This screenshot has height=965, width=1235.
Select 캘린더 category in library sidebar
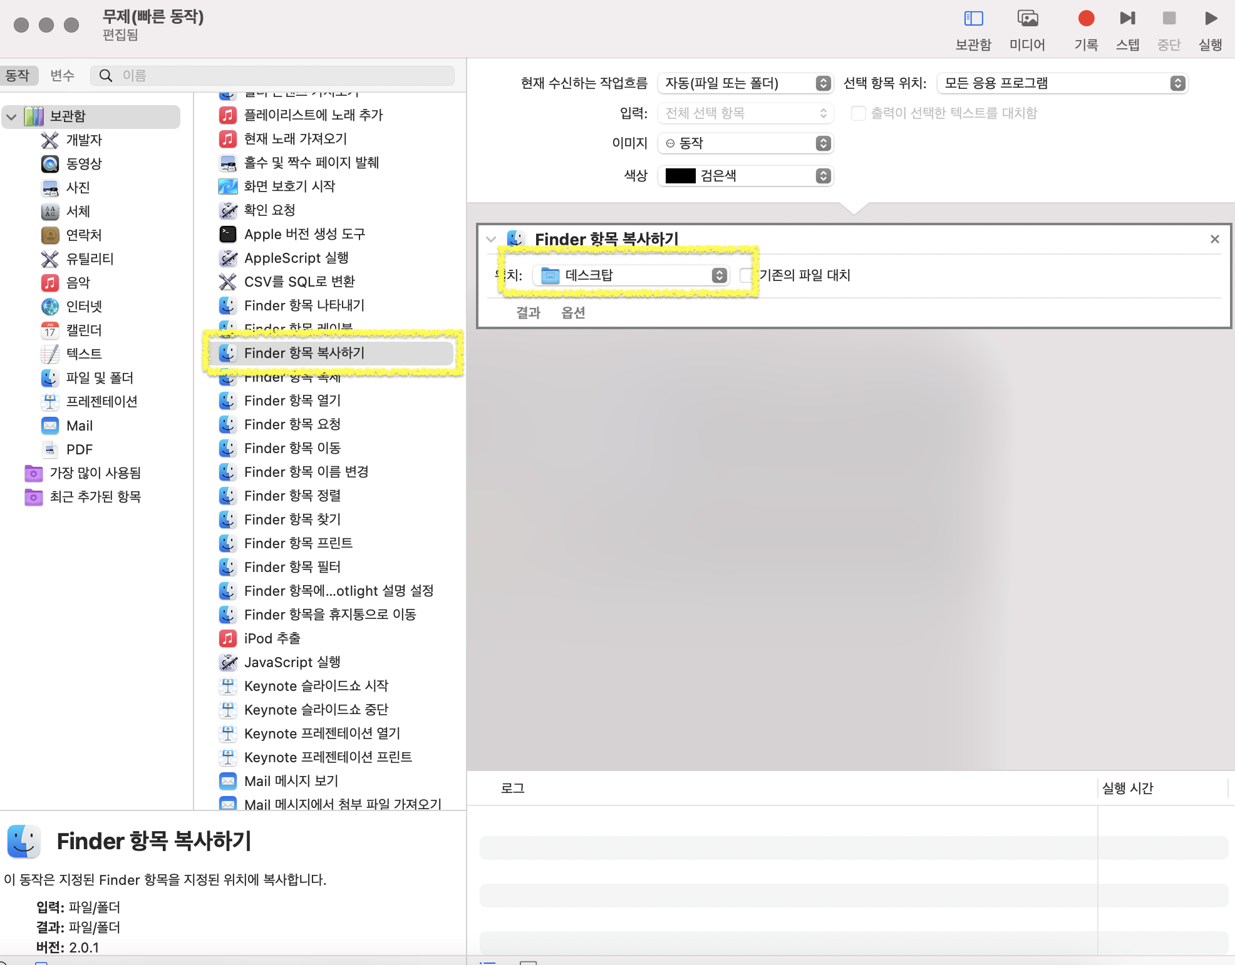(x=83, y=330)
